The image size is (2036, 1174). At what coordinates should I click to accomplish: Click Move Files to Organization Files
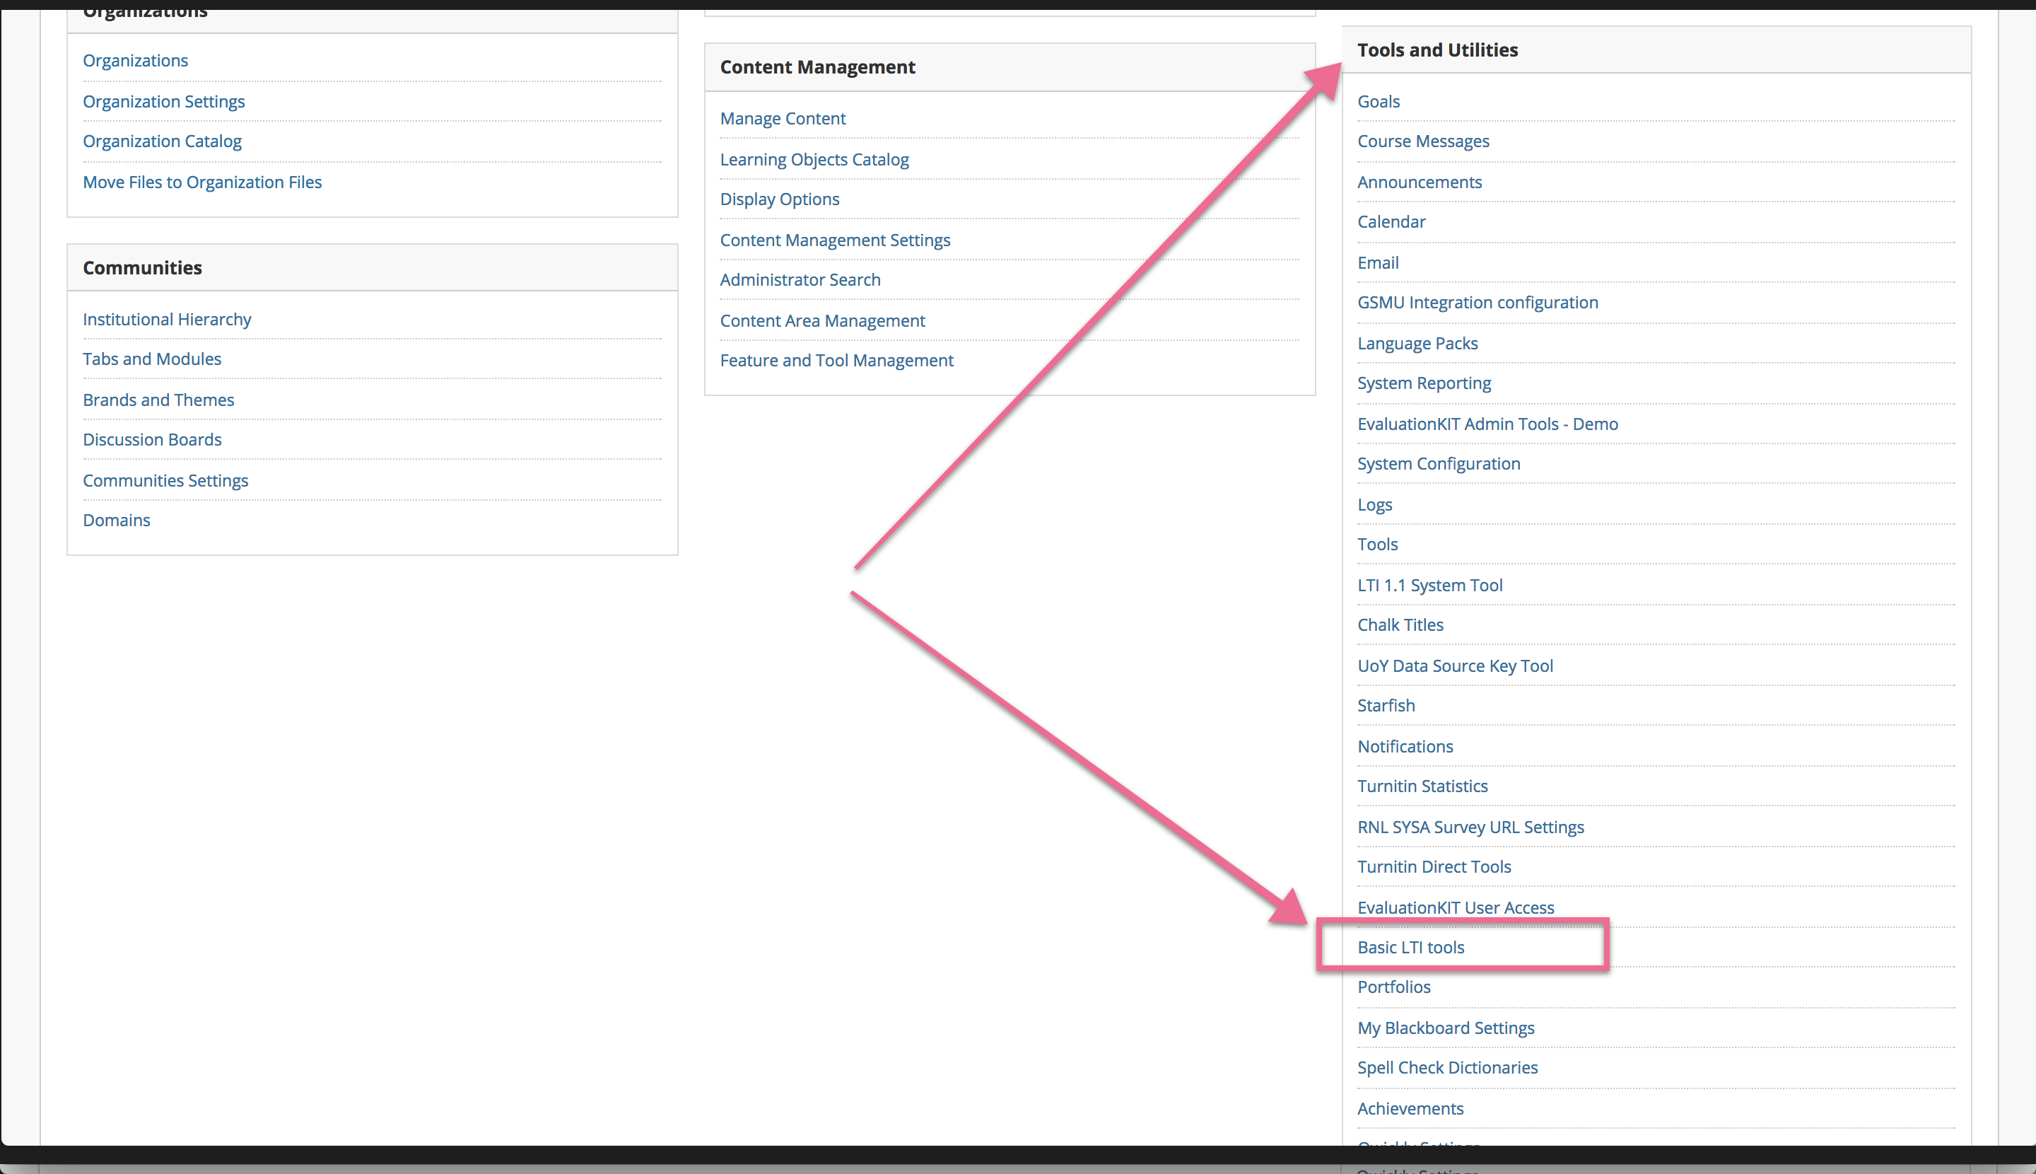click(x=201, y=182)
